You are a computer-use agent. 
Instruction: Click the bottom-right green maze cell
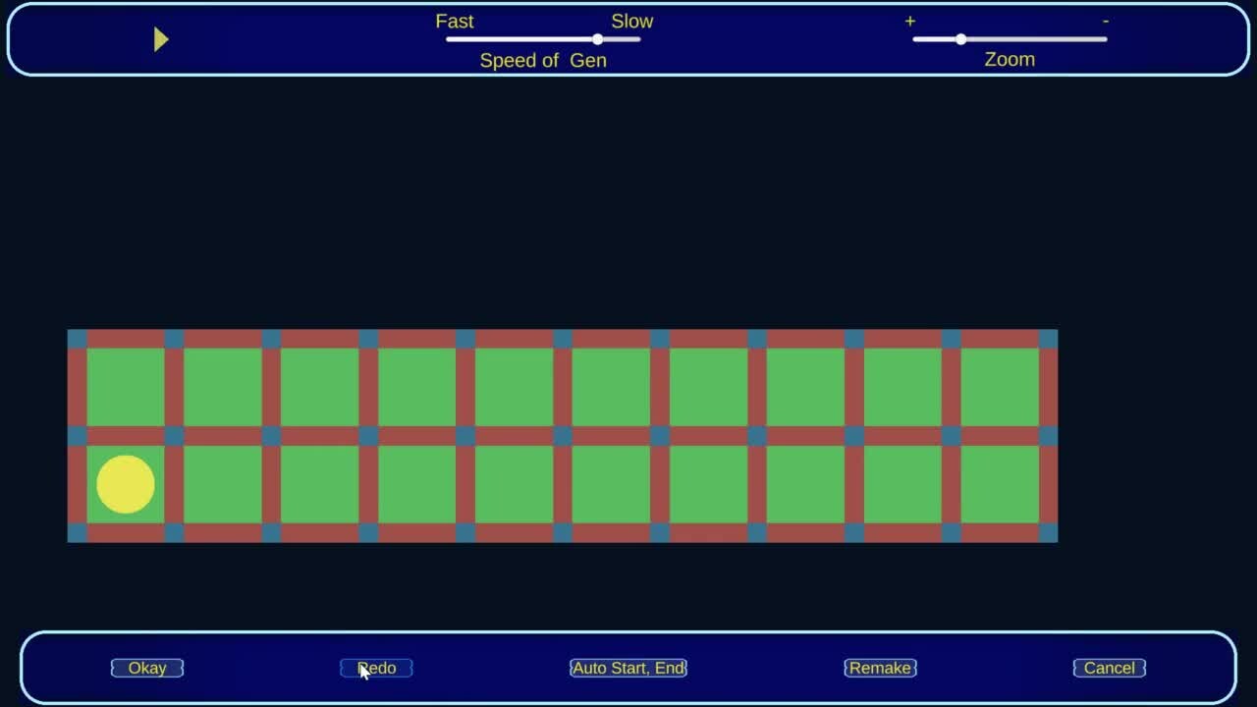tap(1000, 484)
